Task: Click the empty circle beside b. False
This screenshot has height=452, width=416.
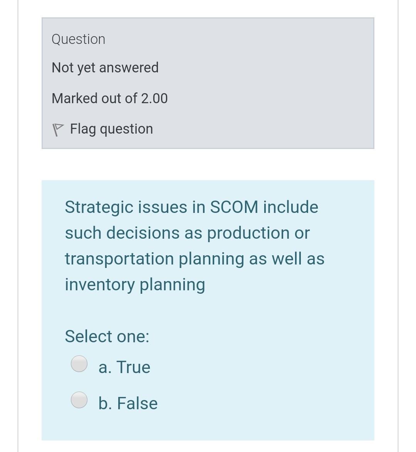Action: coord(79,400)
